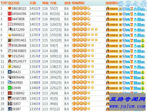Click the www.yaluw.com watermark link

pos(127,106)
